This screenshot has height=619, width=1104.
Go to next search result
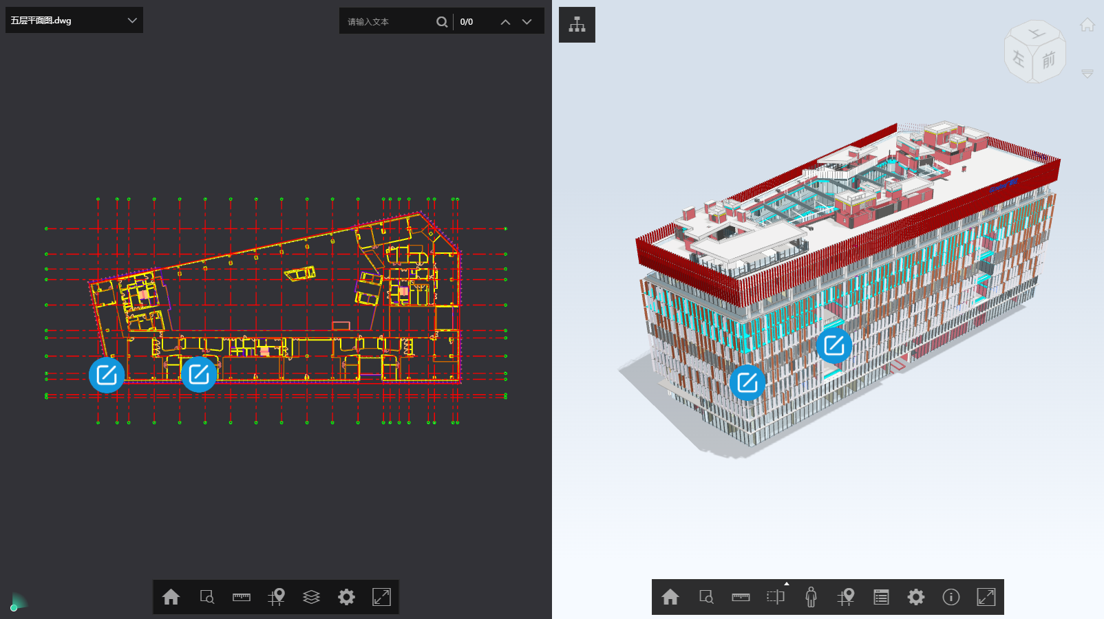tap(527, 22)
